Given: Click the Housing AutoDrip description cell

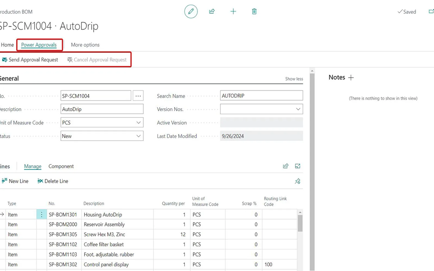Looking at the screenshot, I should (117, 215).
